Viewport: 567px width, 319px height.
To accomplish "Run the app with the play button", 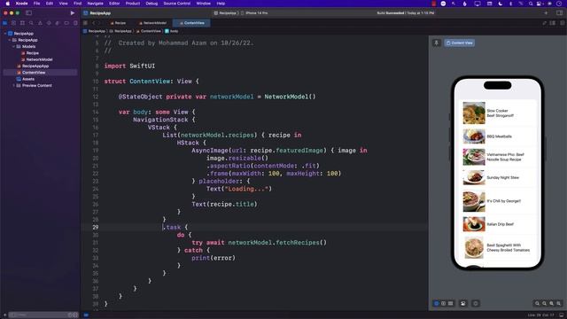I will click(x=73, y=13).
